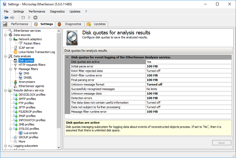Screen dimensions: 236x158
Task: Click the Message filter runtime error row
Action: click(151, 112)
